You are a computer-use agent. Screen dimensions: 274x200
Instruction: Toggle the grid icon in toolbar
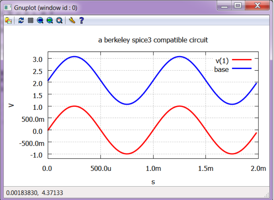[x=31, y=20]
